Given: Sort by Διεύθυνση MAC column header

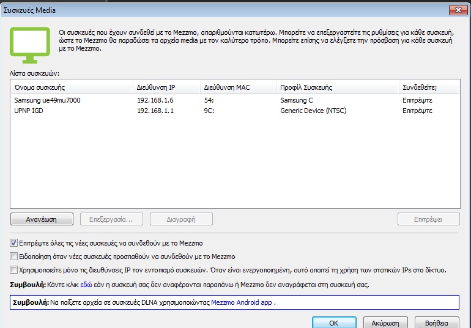Looking at the screenshot, I should [239, 87].
